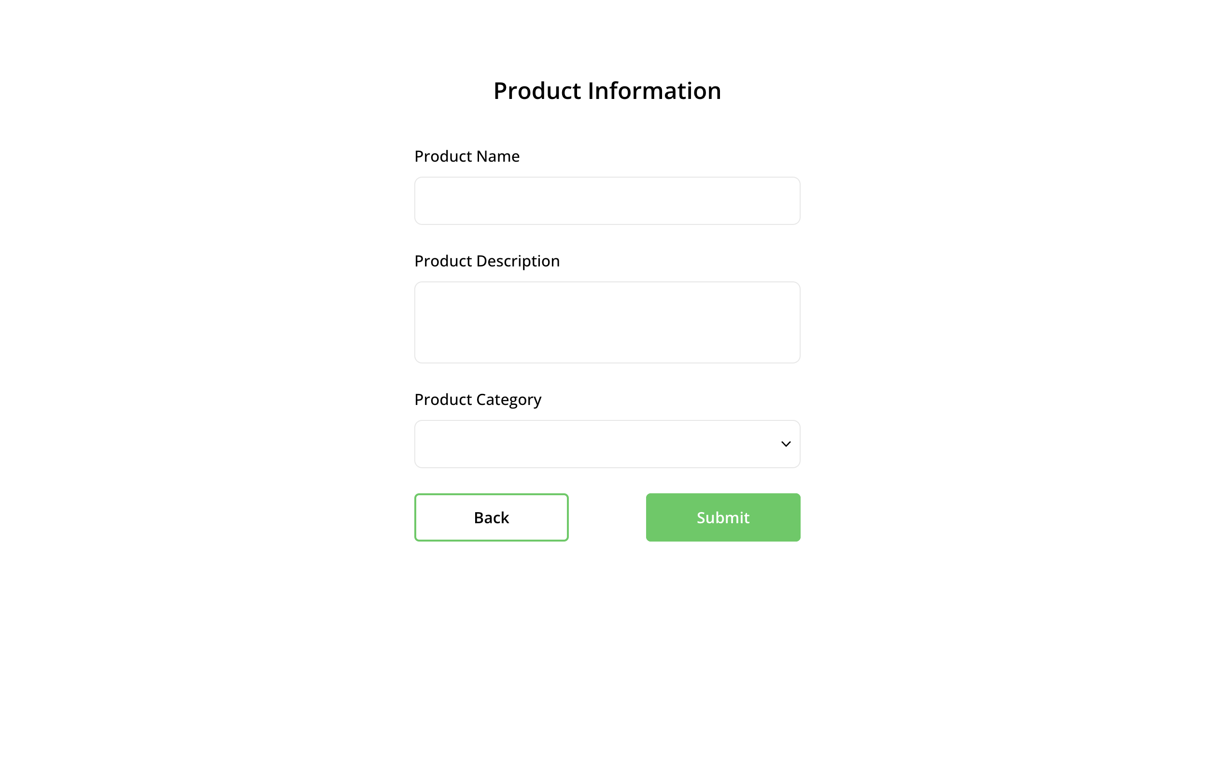This screenshot has width=1213, height=780.
Task: Click the Product Description label
Action: tap(486, 260)
